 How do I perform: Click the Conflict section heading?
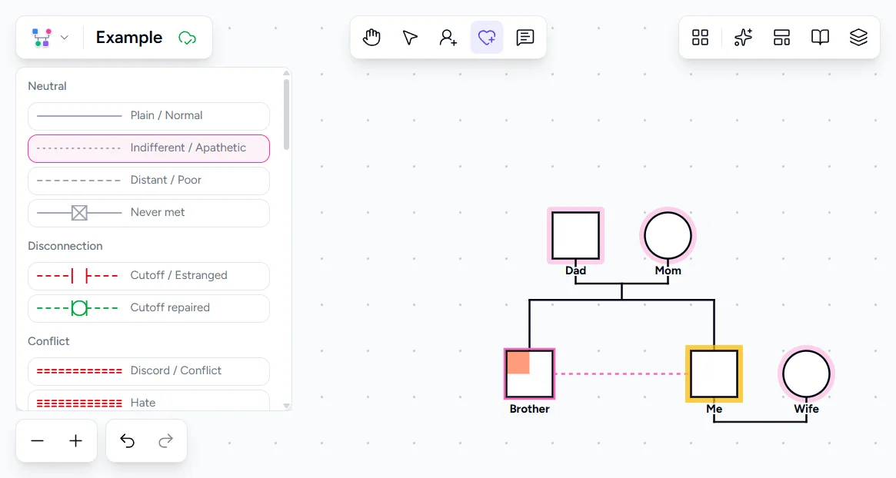tap(48, 341)
